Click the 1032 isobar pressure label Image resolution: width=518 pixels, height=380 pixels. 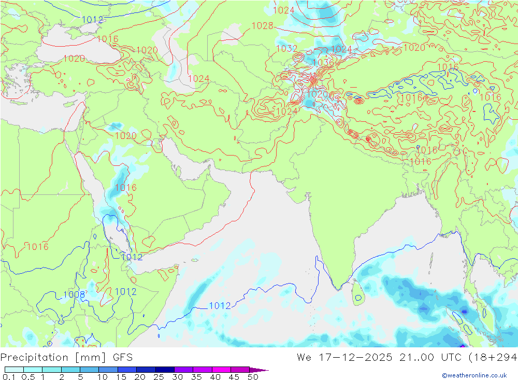pos(287,49)
